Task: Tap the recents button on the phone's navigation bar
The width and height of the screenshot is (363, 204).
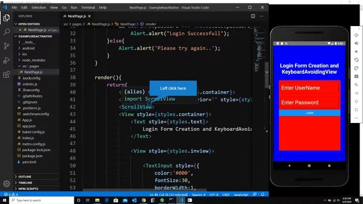Action: [x=329, y=165]
